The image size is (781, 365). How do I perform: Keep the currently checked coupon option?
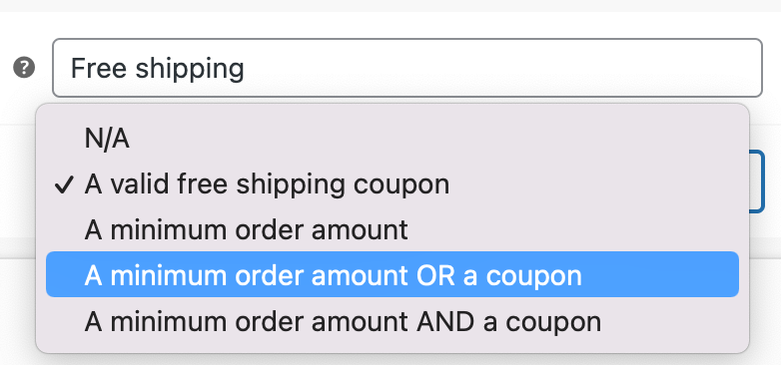tap(392, 184)
